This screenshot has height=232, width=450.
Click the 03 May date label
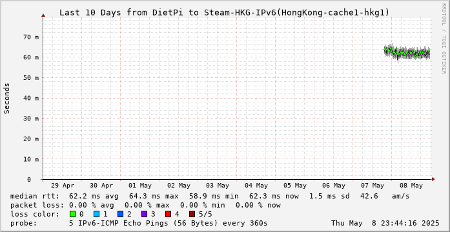point(218,186)
